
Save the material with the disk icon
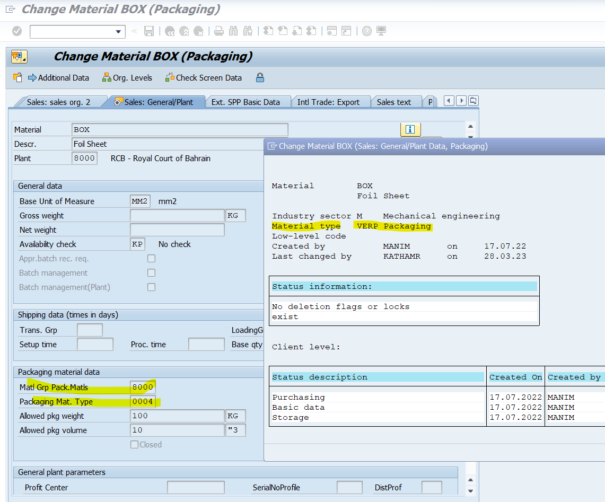(149, 31)
